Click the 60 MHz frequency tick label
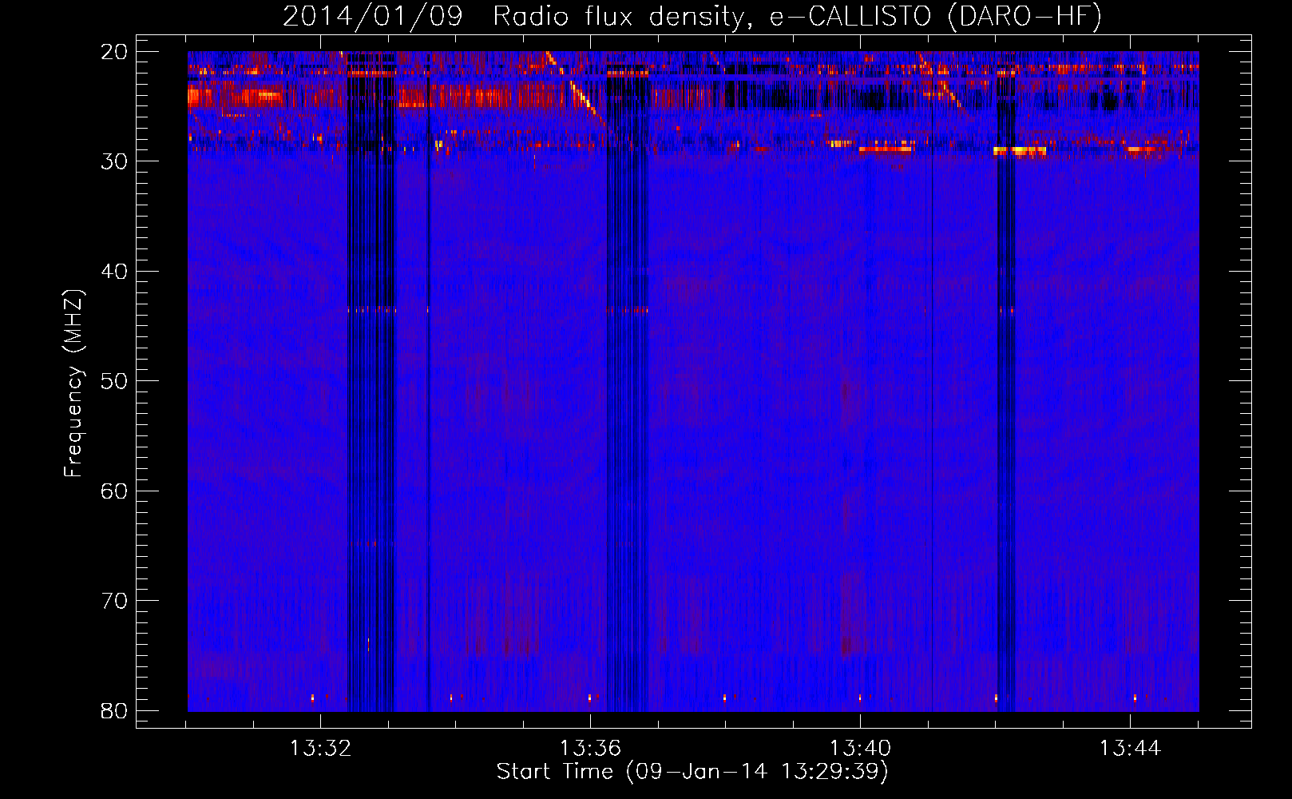 (114, 491)
